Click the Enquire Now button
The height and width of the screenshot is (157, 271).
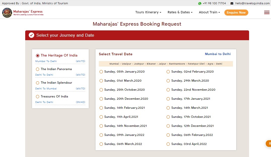236,13
